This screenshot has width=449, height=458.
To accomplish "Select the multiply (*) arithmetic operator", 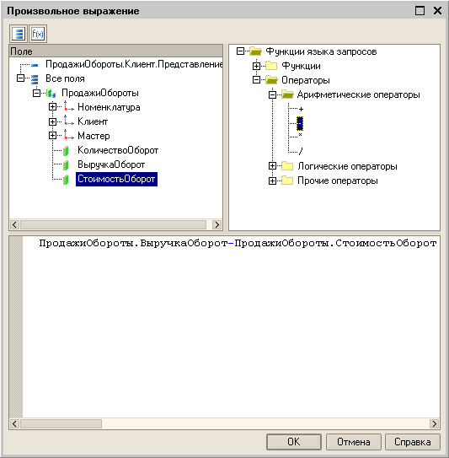I will (x=300, y=135).
